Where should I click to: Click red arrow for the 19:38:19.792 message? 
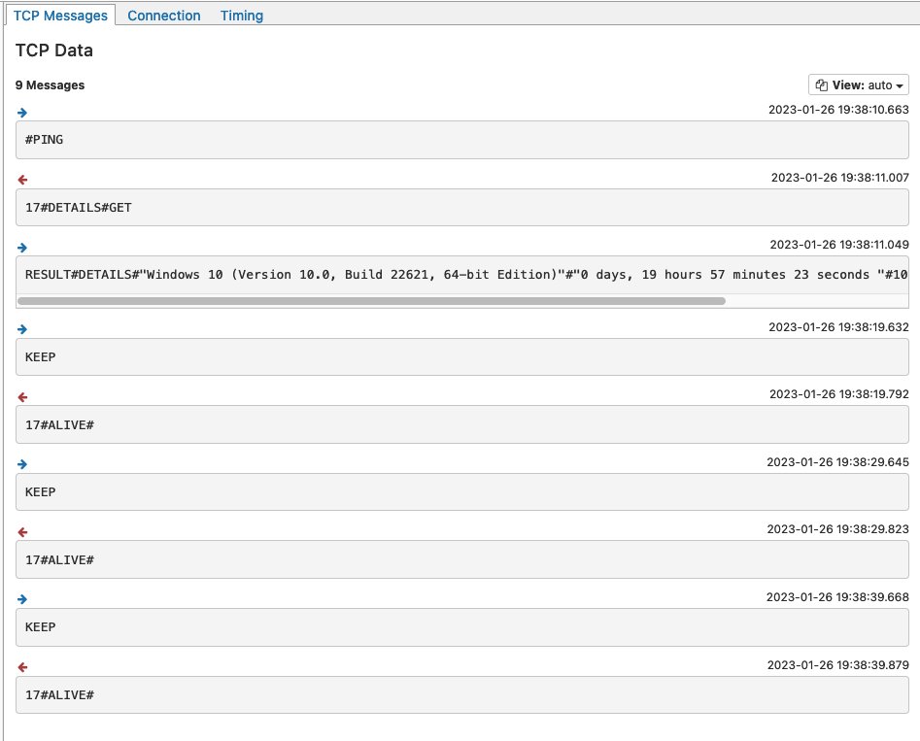point(22,397)
